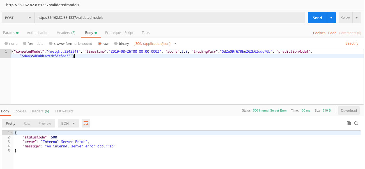Open the Send button dropdown arrow

(x=331, y=18)
